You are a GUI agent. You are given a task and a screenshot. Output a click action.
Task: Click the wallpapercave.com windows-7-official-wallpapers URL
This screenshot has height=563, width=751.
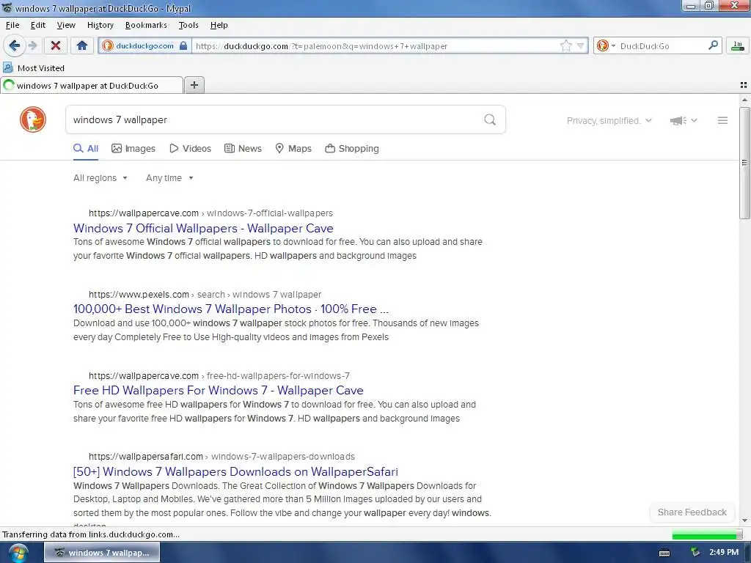[x=210, y=213]
